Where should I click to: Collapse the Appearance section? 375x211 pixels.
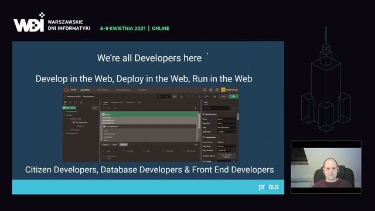pos(203,137)
